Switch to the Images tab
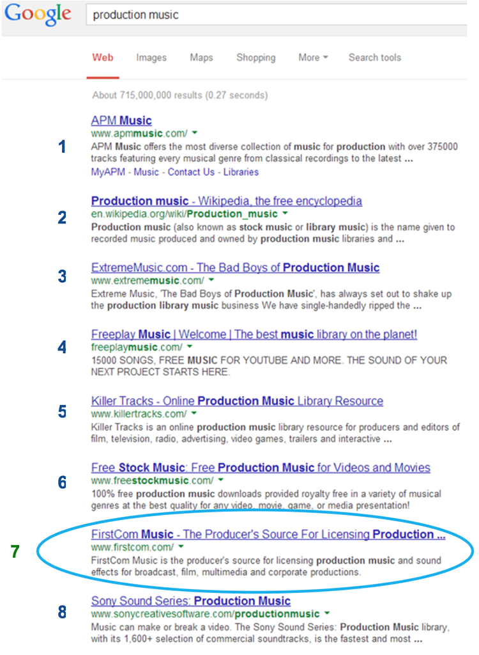This screenshot has width=479, height=655. point(151,58)
